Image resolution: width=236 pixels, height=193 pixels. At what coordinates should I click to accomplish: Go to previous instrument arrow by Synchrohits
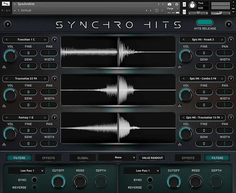[158, 4]
